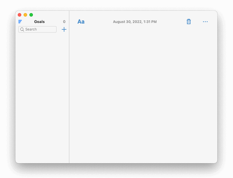Image resolution: width=233 pixels, height=178 pixels.
Task: Click empty toolbar space between date and trash
Action: click(x=172, y=22)
